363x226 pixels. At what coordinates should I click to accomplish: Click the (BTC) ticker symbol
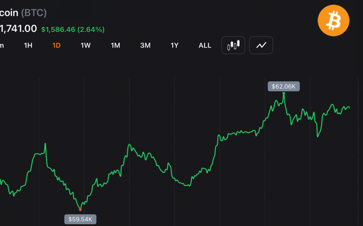tap(34, 13)
